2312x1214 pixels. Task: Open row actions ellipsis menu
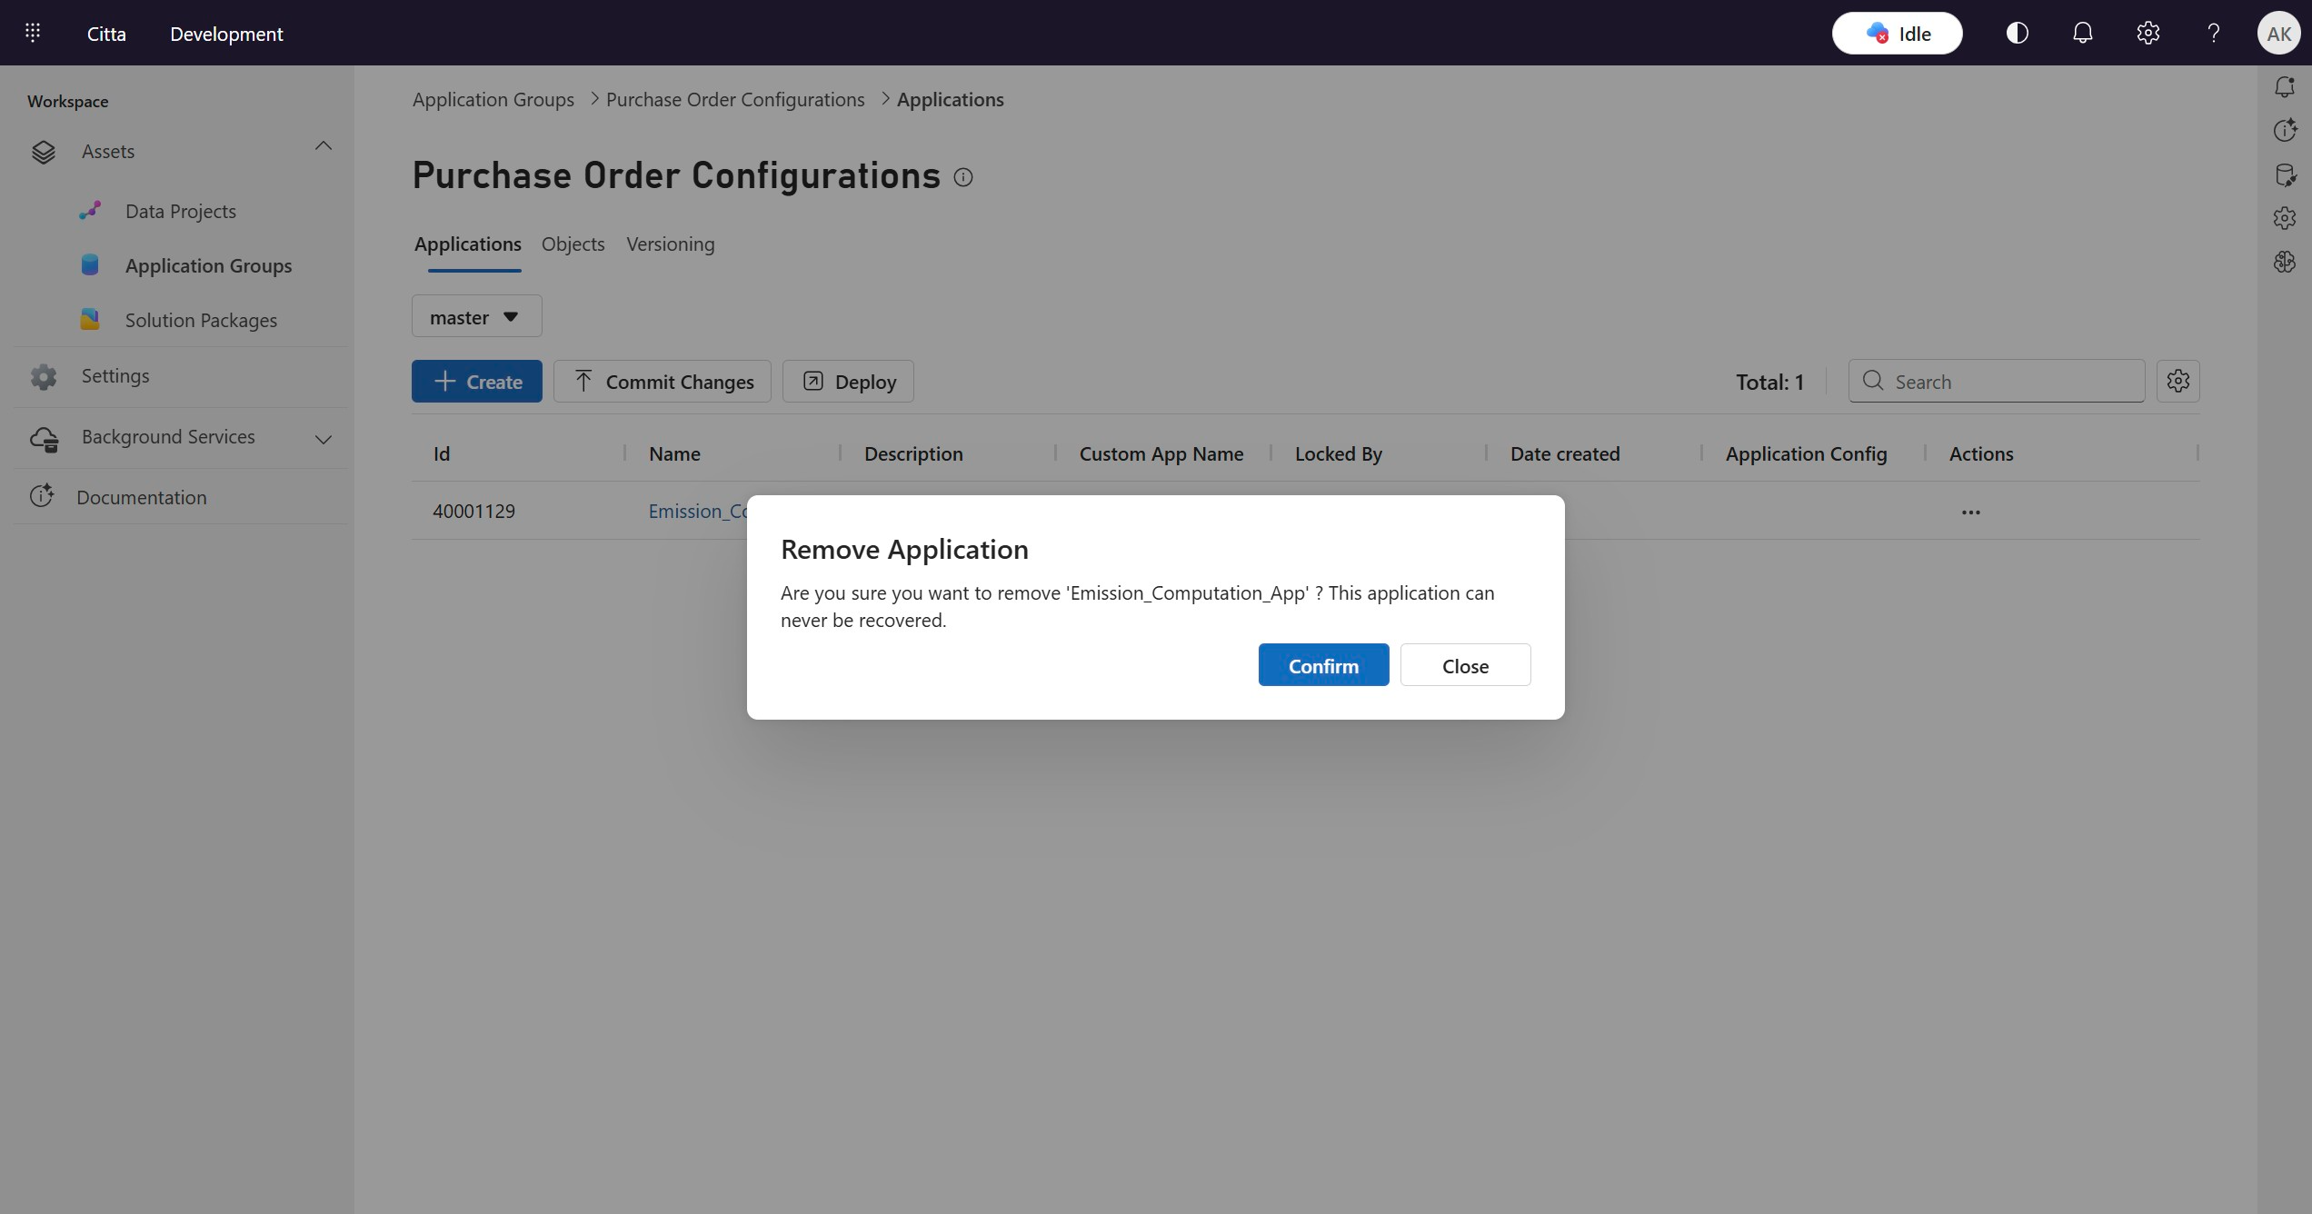click(x=1970, y=512)
